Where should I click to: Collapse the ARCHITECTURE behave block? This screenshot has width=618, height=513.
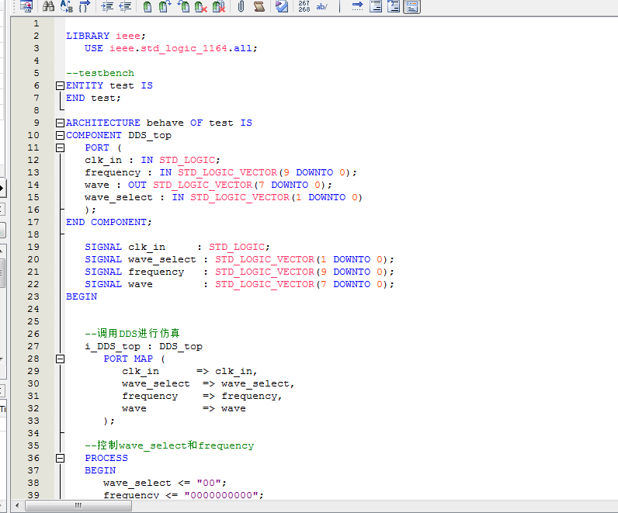pos(60,123)
